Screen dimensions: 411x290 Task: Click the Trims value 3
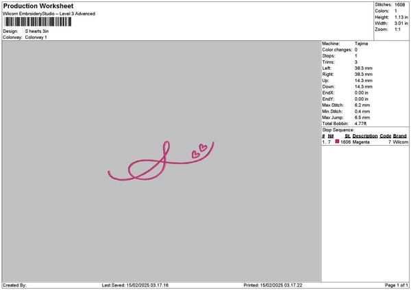[356, 62]
